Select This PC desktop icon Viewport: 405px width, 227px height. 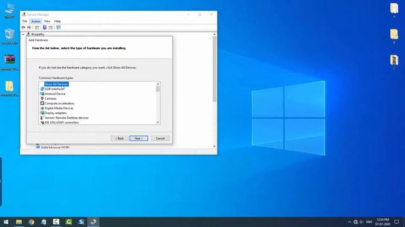pyautogui.click(x=9, y=11)
